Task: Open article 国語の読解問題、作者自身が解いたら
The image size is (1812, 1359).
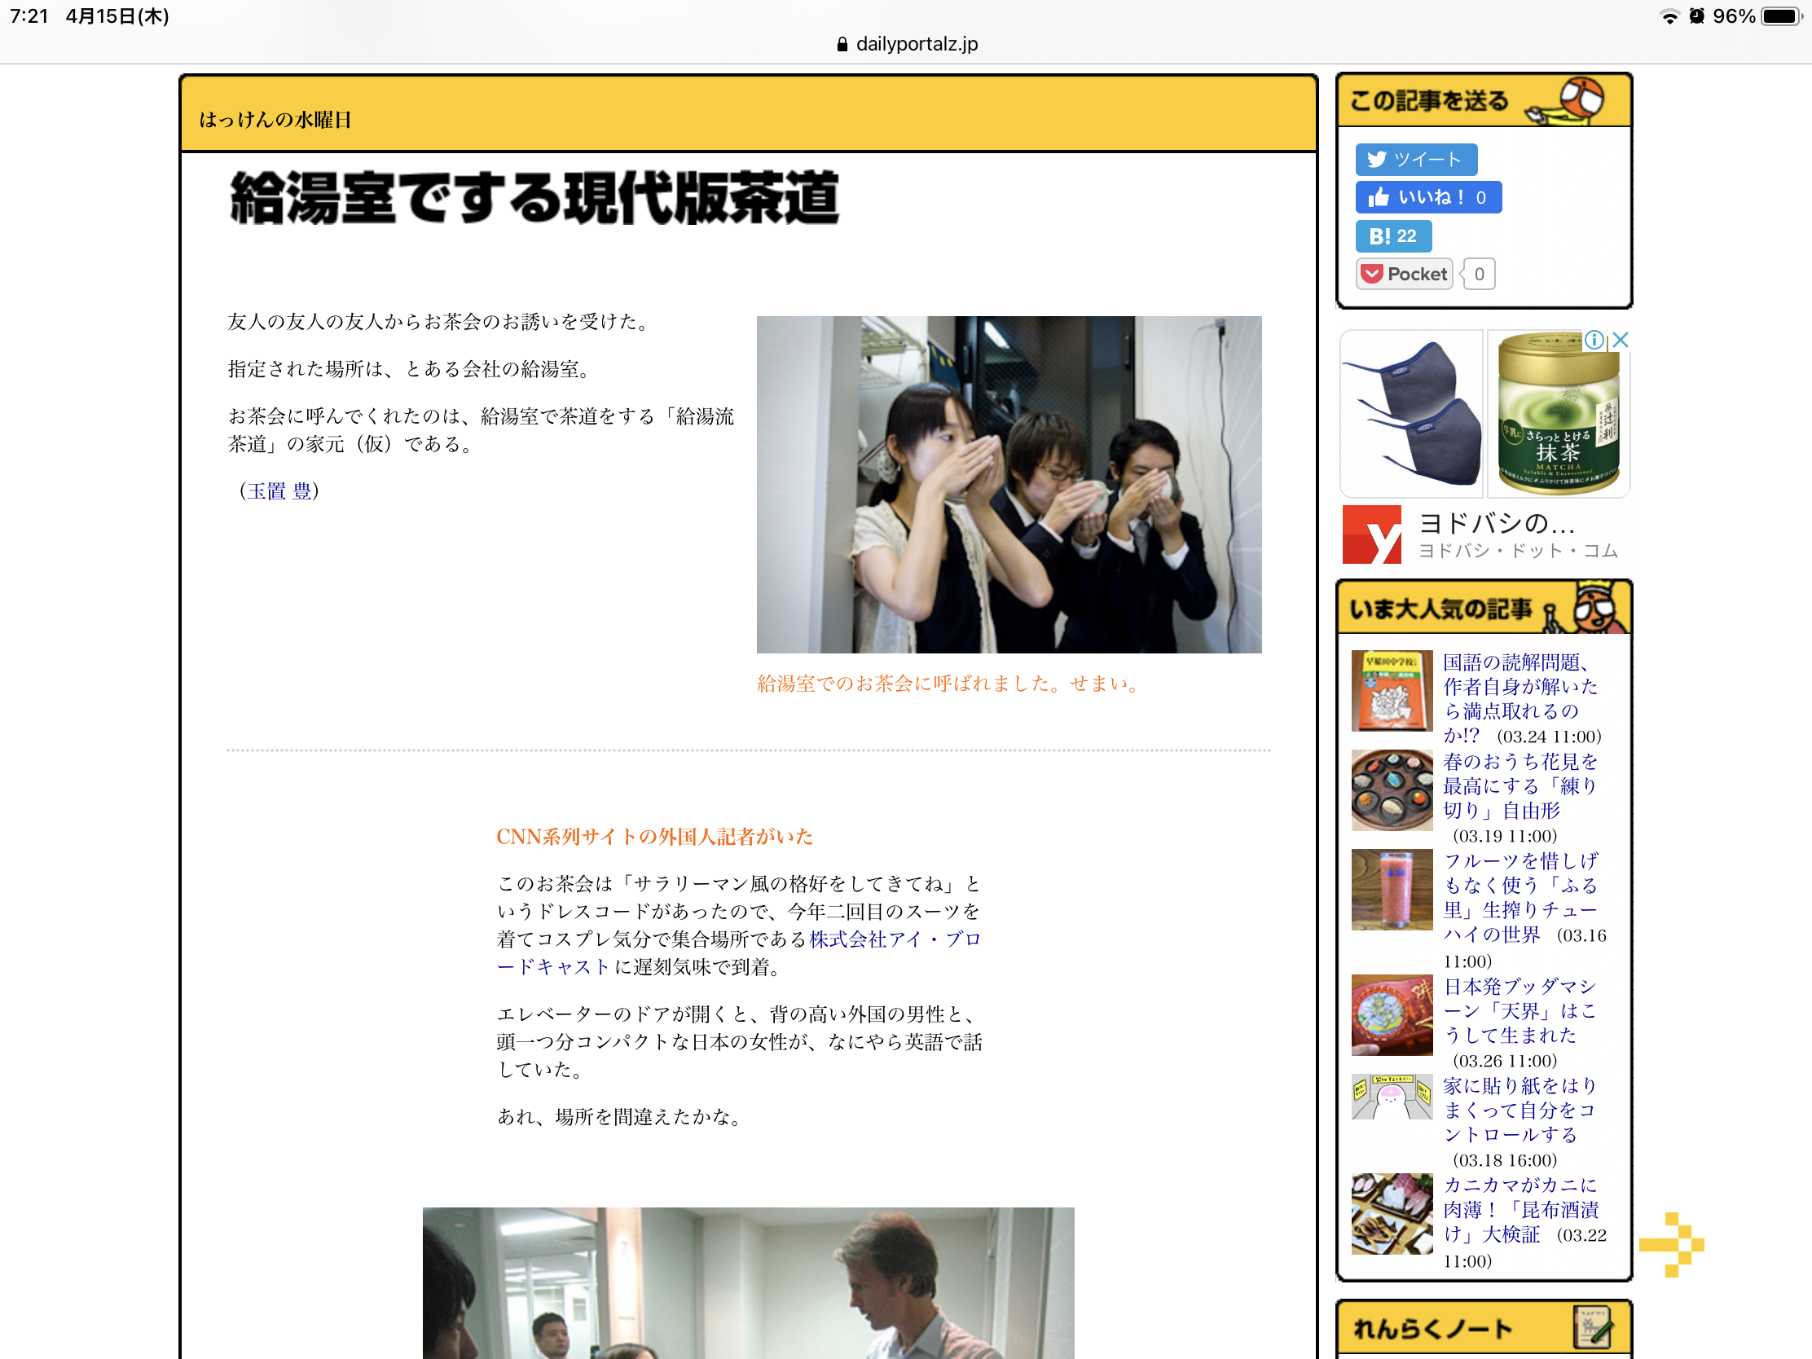Action: click(1520, 698)
